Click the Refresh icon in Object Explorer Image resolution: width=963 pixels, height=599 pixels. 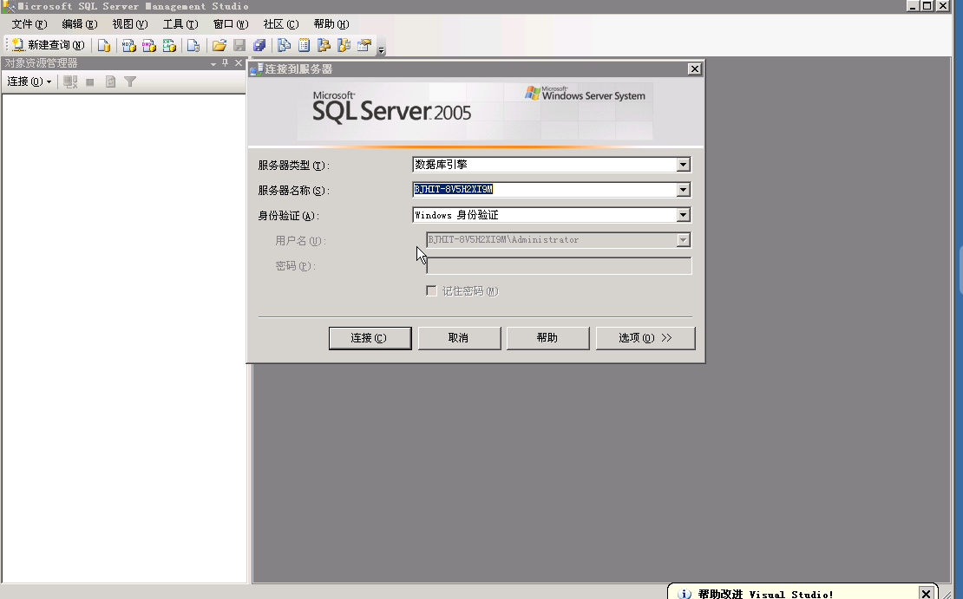pos(110,81)
